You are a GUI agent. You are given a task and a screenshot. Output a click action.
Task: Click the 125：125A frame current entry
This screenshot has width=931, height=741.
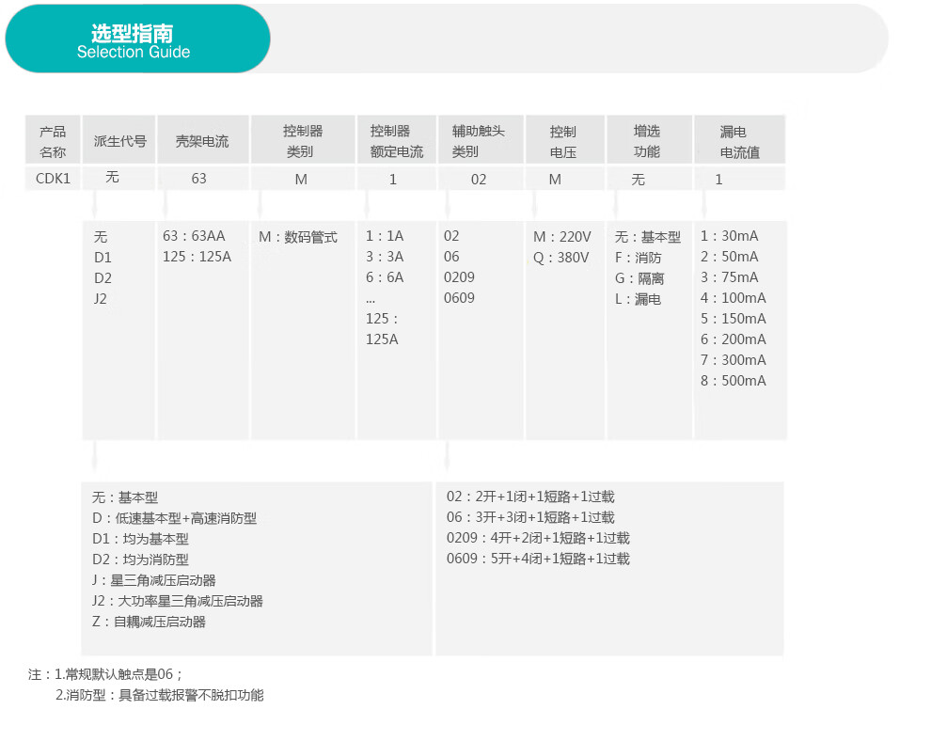(x=197, y=257)
